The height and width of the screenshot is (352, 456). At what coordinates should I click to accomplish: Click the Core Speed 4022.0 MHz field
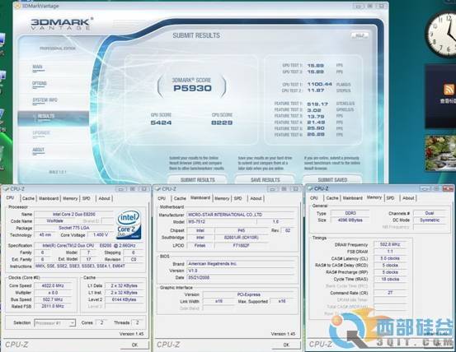[x=53, y=285]
